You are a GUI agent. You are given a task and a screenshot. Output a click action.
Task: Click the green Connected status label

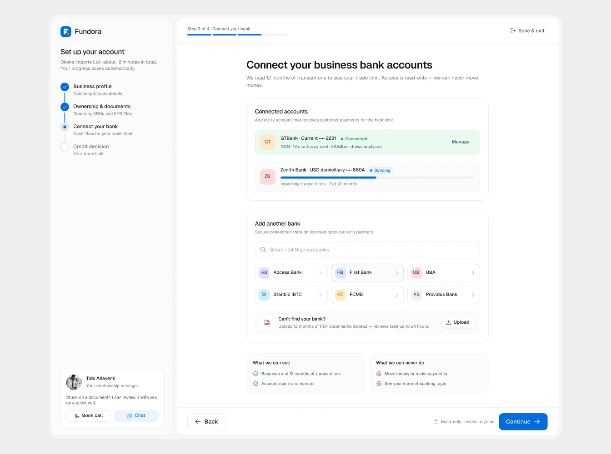(x=354, y=139)
